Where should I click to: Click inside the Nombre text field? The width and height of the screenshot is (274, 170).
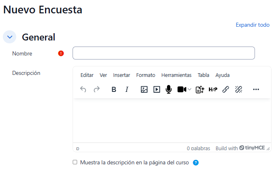(x=163, y=53)
